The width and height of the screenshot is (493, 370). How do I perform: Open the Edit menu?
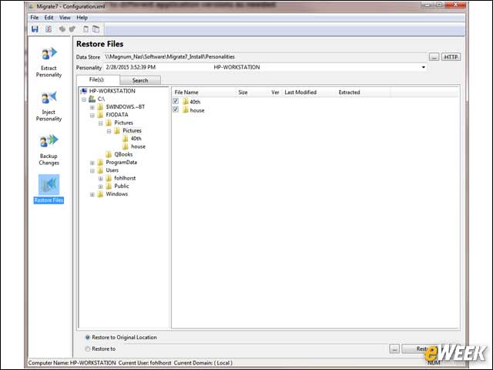click(x=49, y=18)
